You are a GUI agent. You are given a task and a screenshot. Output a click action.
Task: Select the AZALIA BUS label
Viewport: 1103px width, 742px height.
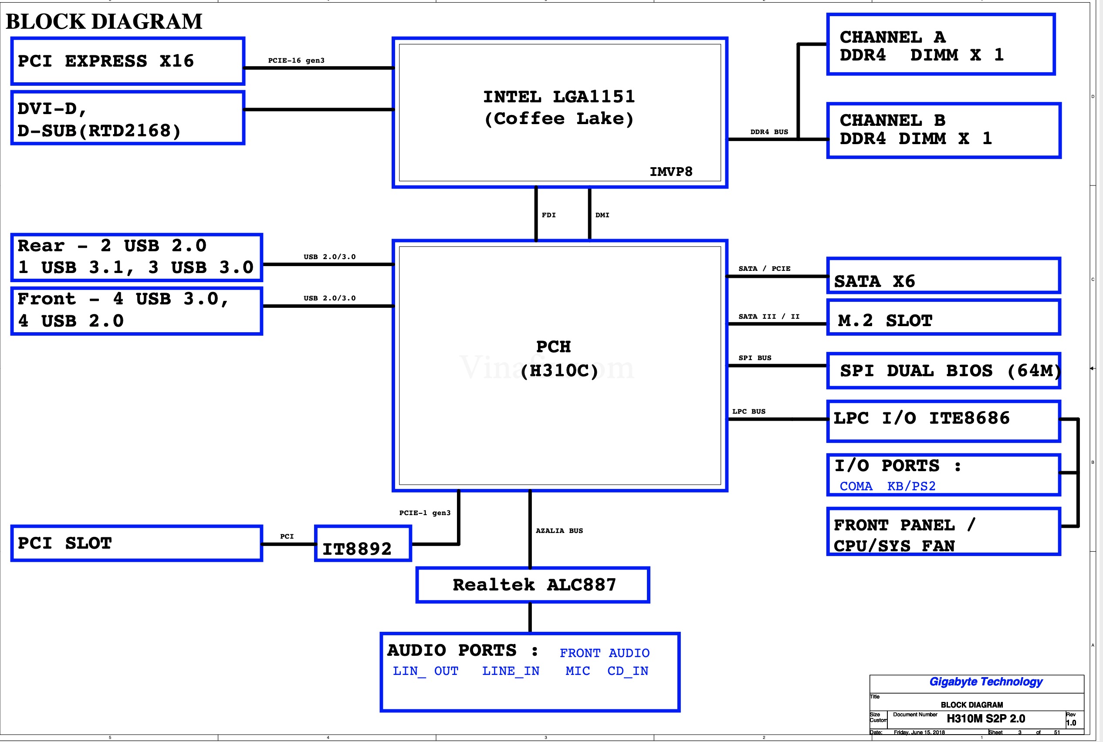(x=559, y=530)
